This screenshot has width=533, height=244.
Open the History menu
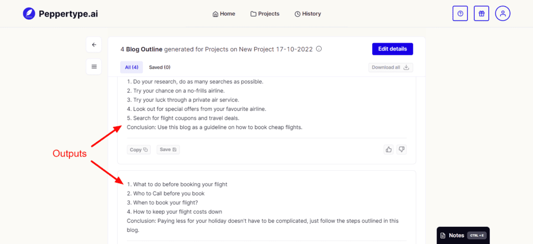pos(308,14)
